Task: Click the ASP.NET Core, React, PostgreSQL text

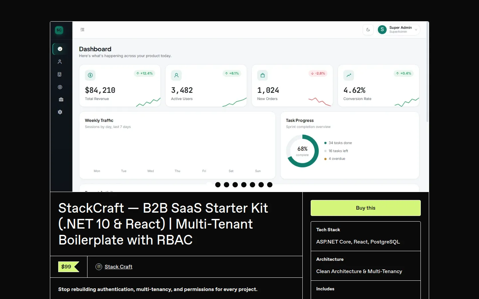Action: pyautogui.click(x=358, y=242)
